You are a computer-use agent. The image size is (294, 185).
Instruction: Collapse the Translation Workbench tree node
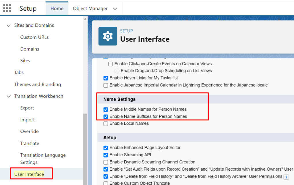[x=9, y=97]
